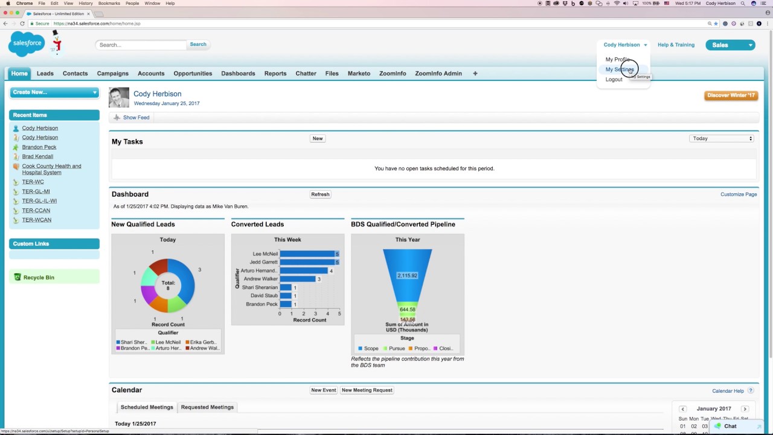Switch to the Reports tab
The image size is (773, 435).
[x=275, y=74]
